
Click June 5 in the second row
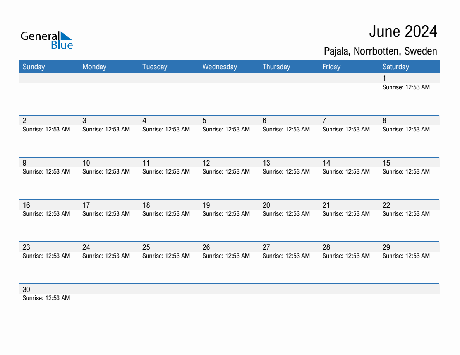pyautogui.click(x=204, y=120)
